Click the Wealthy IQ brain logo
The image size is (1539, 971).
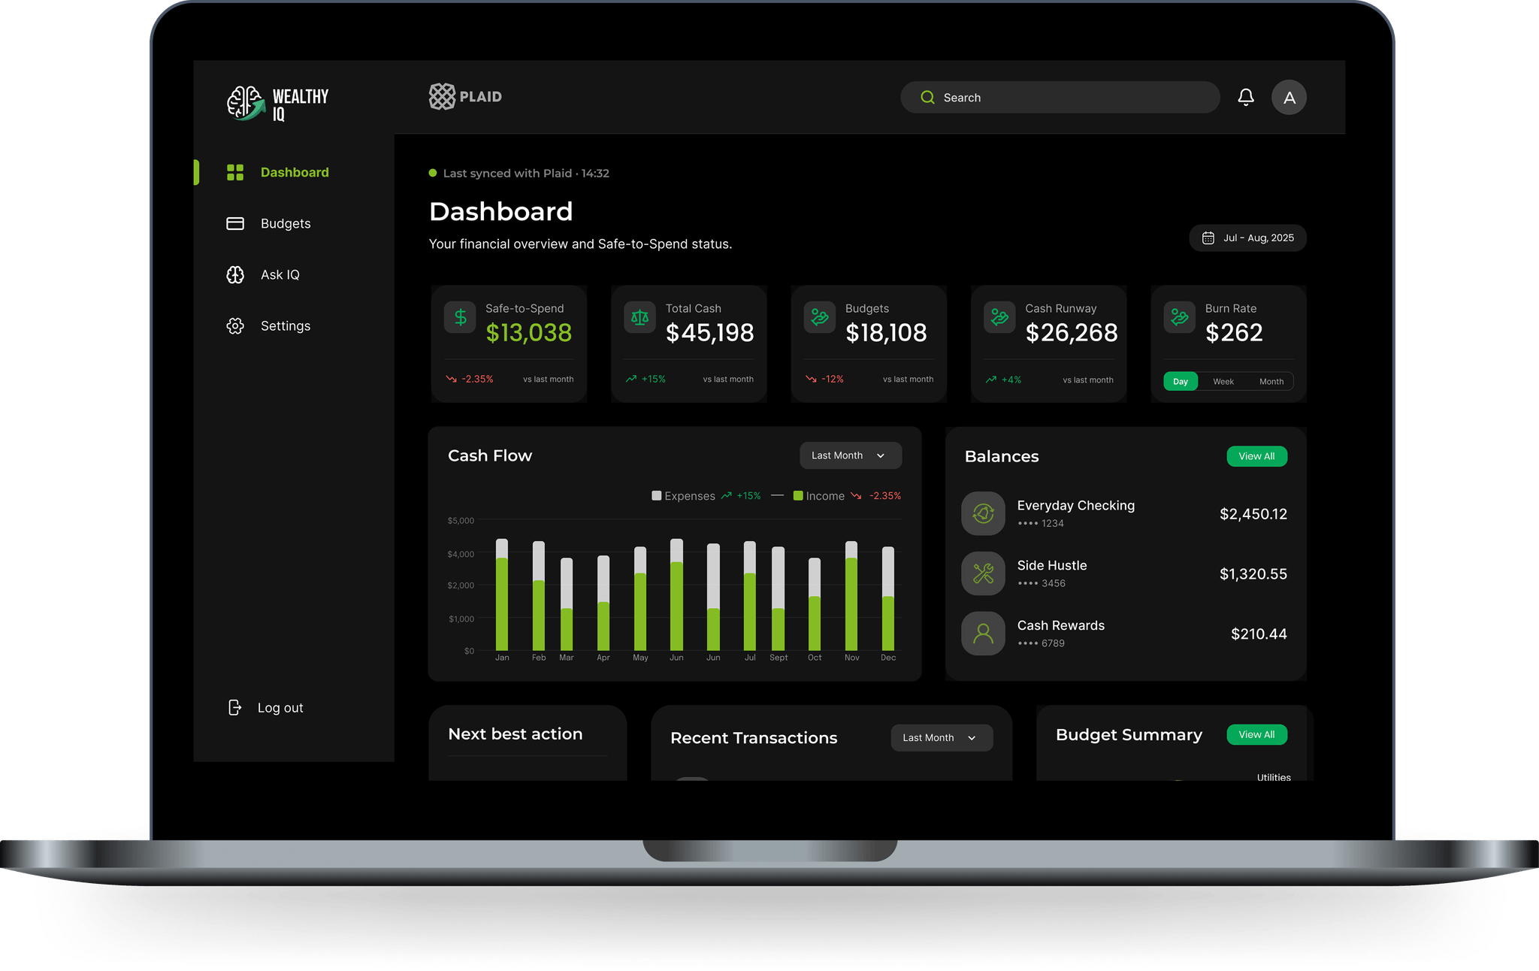(x=246, y=103)
